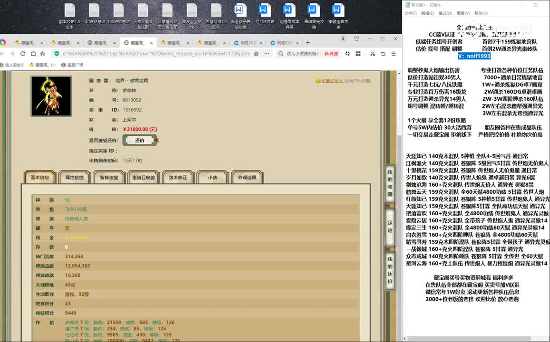
Task: Click the undo restore-tab arrow icon
Action: click(x=383, y=54)
